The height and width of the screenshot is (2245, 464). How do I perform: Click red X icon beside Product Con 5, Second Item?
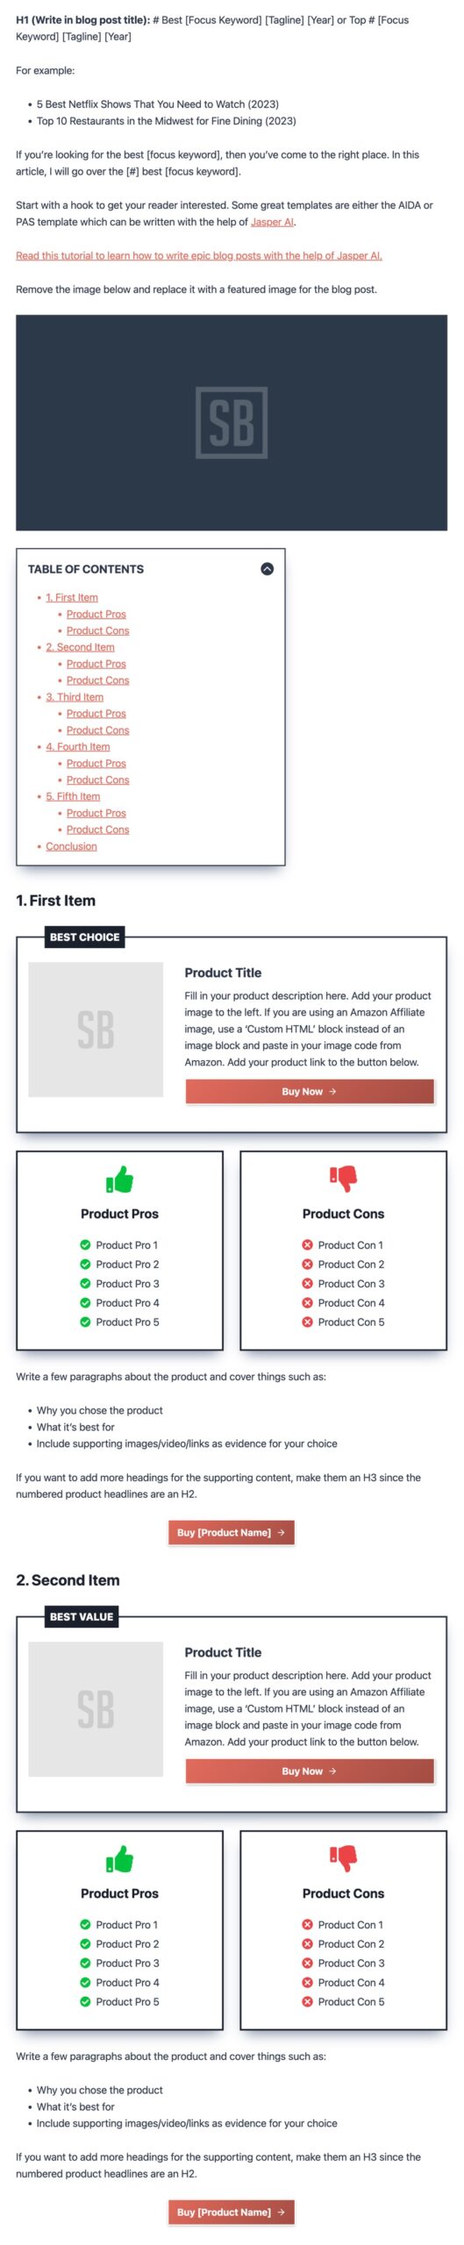pos(307,2001)
